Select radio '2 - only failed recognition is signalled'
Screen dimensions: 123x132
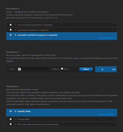(x=11, y=30)
